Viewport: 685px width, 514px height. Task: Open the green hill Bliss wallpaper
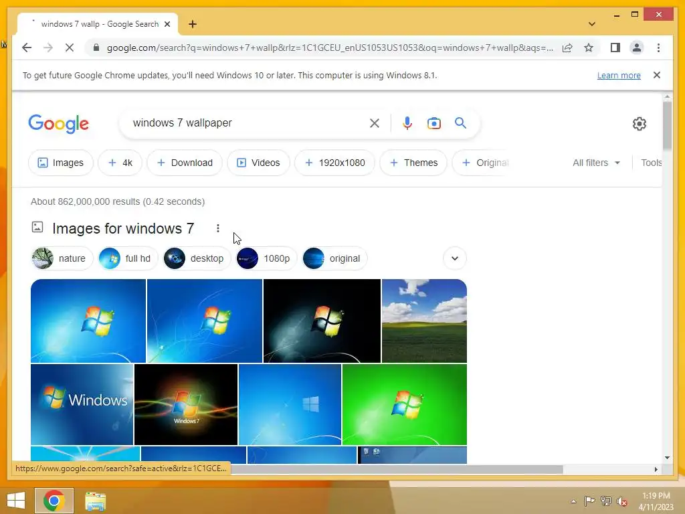[x=424, y=321]
